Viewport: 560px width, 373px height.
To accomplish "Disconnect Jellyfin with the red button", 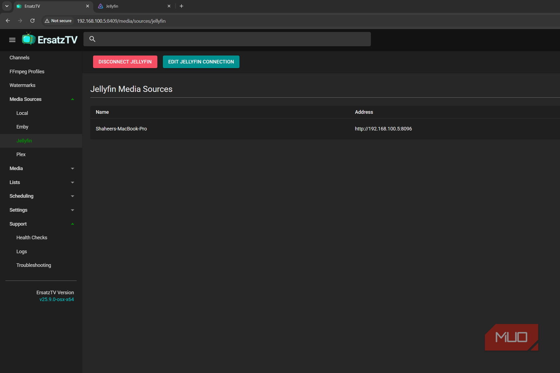I will [x=125, y=62].
